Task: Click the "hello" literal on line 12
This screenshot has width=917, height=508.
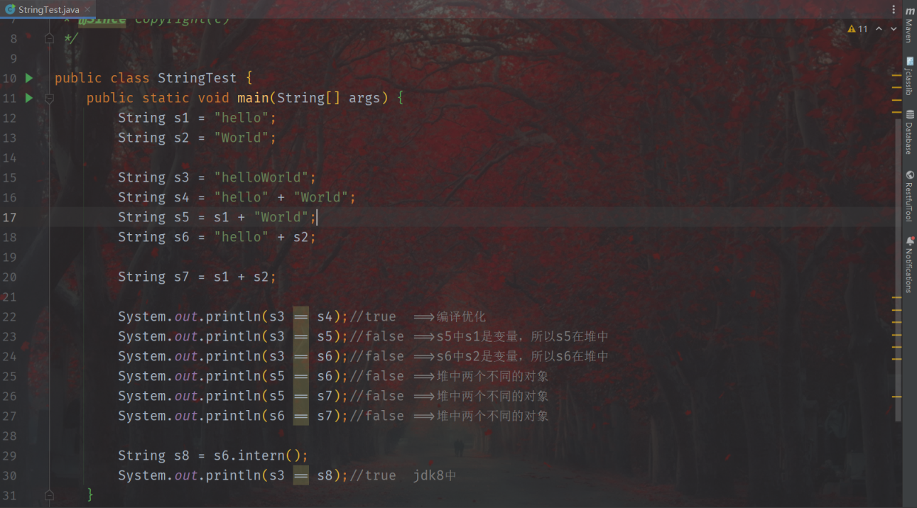Action: [x=242, y=118]
